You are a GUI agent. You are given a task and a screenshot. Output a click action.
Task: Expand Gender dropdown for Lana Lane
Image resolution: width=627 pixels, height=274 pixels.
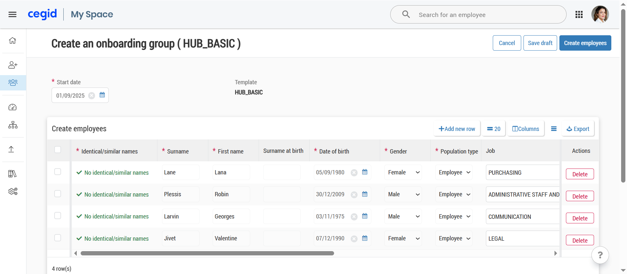click(x=403, y=172)
